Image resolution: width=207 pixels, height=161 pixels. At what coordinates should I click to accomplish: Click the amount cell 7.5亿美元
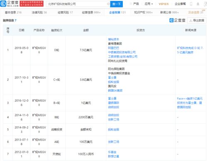[x=86, y=50]
